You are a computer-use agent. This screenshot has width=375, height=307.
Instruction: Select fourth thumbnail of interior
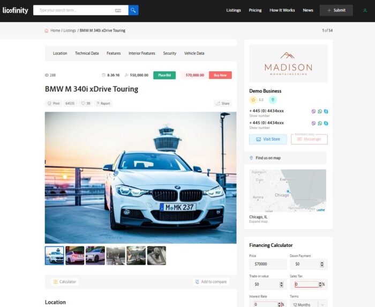[x=116, y=255]
